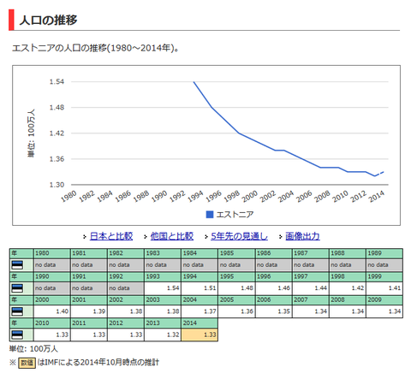Image resolution: width=411 pixels, height=379 pixels.
Task: Select the 1996 value cell 1.46
Action: tap(274, 288)
